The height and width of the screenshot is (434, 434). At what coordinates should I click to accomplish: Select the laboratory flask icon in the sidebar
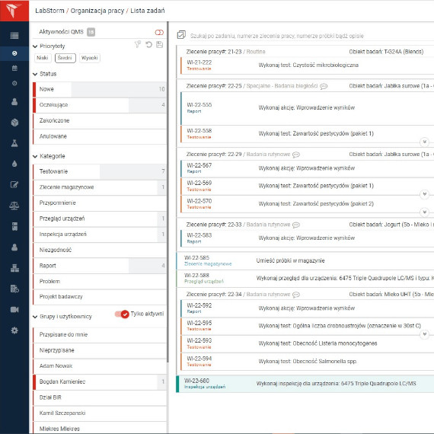click(14, 143)
